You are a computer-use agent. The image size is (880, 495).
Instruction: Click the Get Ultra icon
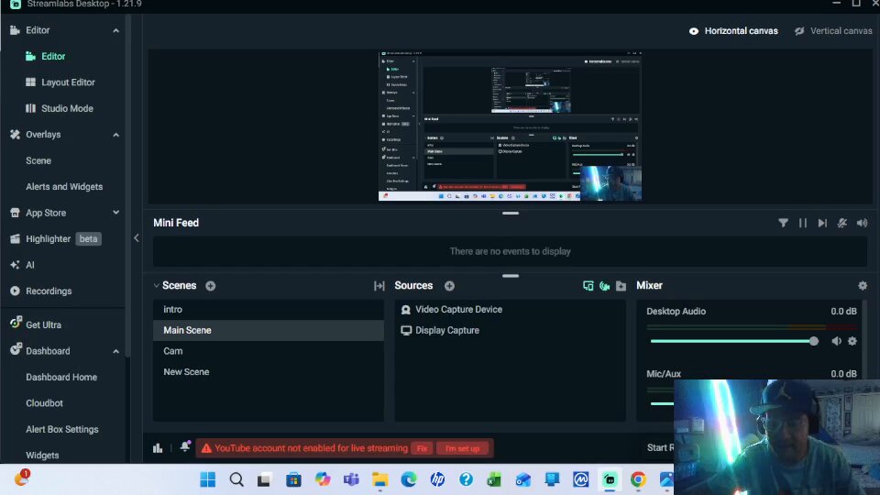pos(16,323)
